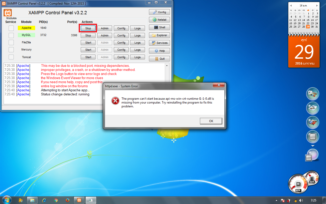Start the FileZilla module
326x204 pixels.
[88, 43]
